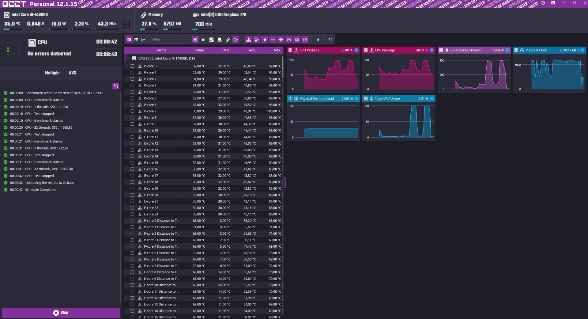Viewport: 588px width, 319px height.
Task: Toggle the current sensor type filter icon
Action: (x=273, y=40)
